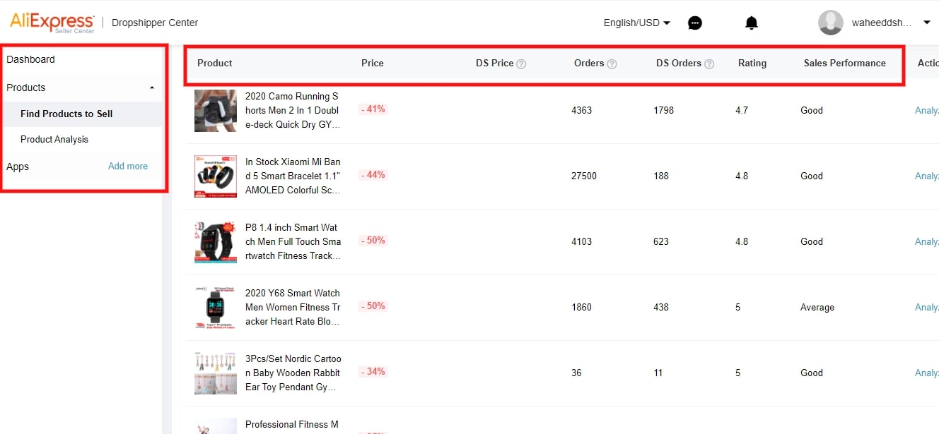Expand the account name dropdown arrow
The image size is (939, 434).
927,23
